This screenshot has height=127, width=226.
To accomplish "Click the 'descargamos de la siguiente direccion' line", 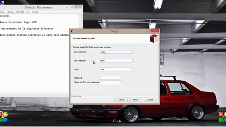I will (27, 29).
